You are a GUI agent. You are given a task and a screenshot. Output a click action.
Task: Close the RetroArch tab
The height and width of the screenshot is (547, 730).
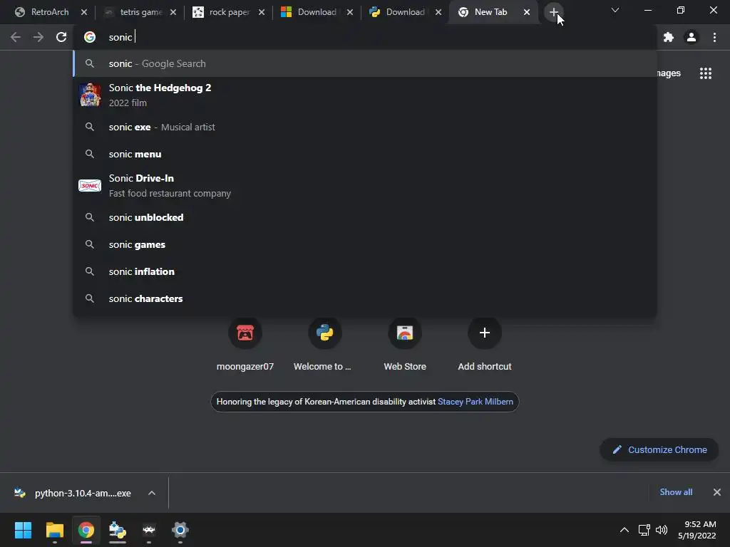(84, 12)
